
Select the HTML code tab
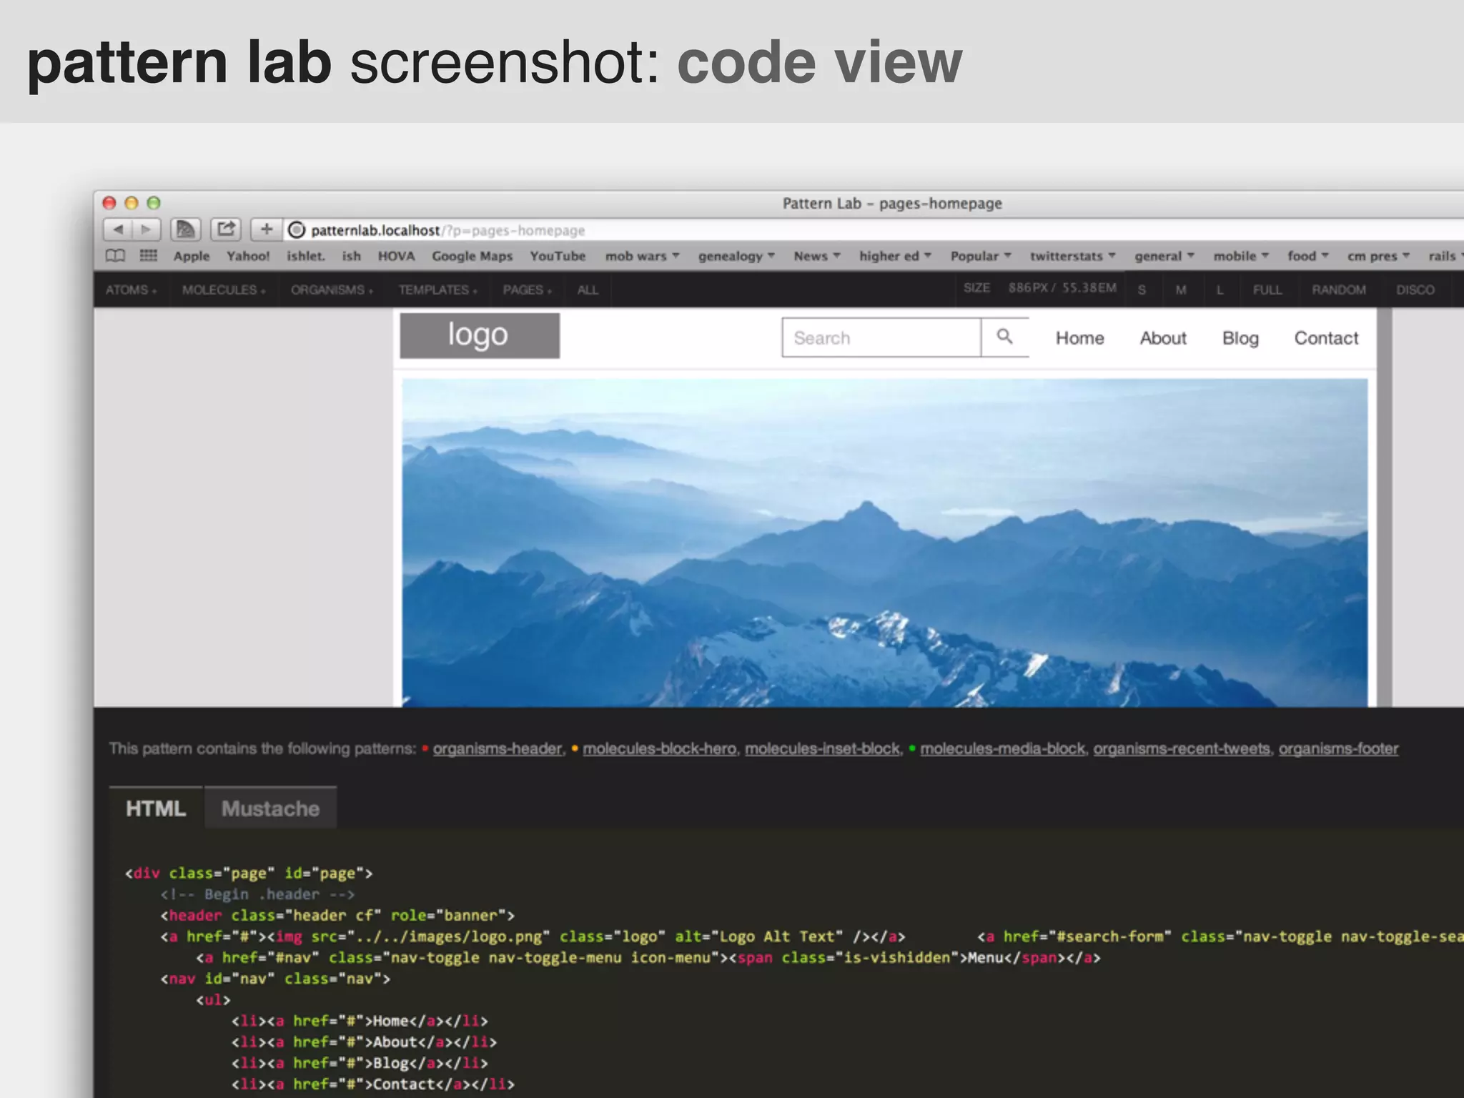pyautogui.click(x=156, y=808)
